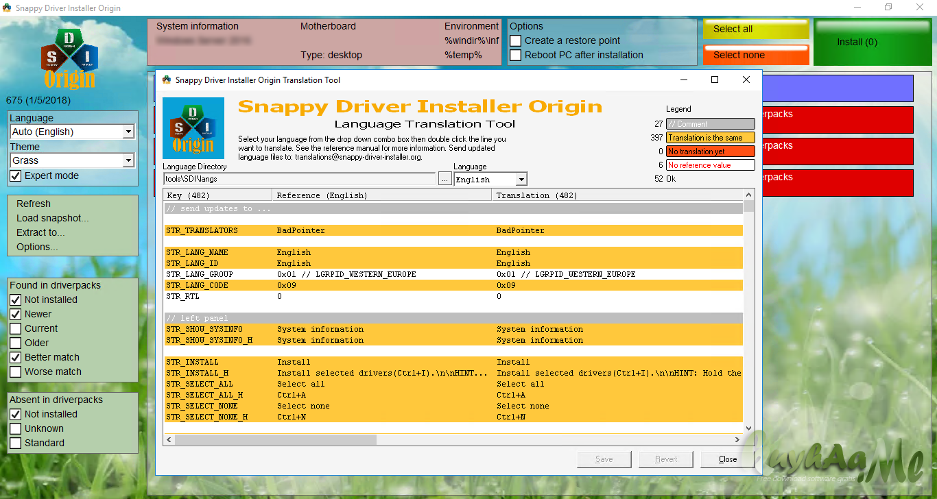937x499 pixels.
Task: Open Load snapshot from the left panel
Action: click(x=53, y=218)
